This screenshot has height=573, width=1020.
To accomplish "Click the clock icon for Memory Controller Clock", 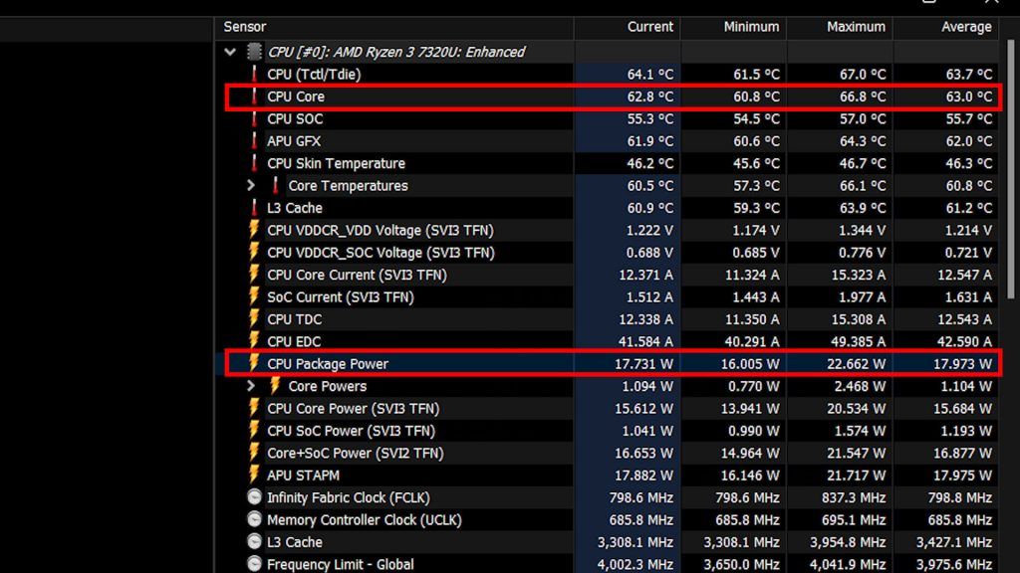I will coord(254,519).
